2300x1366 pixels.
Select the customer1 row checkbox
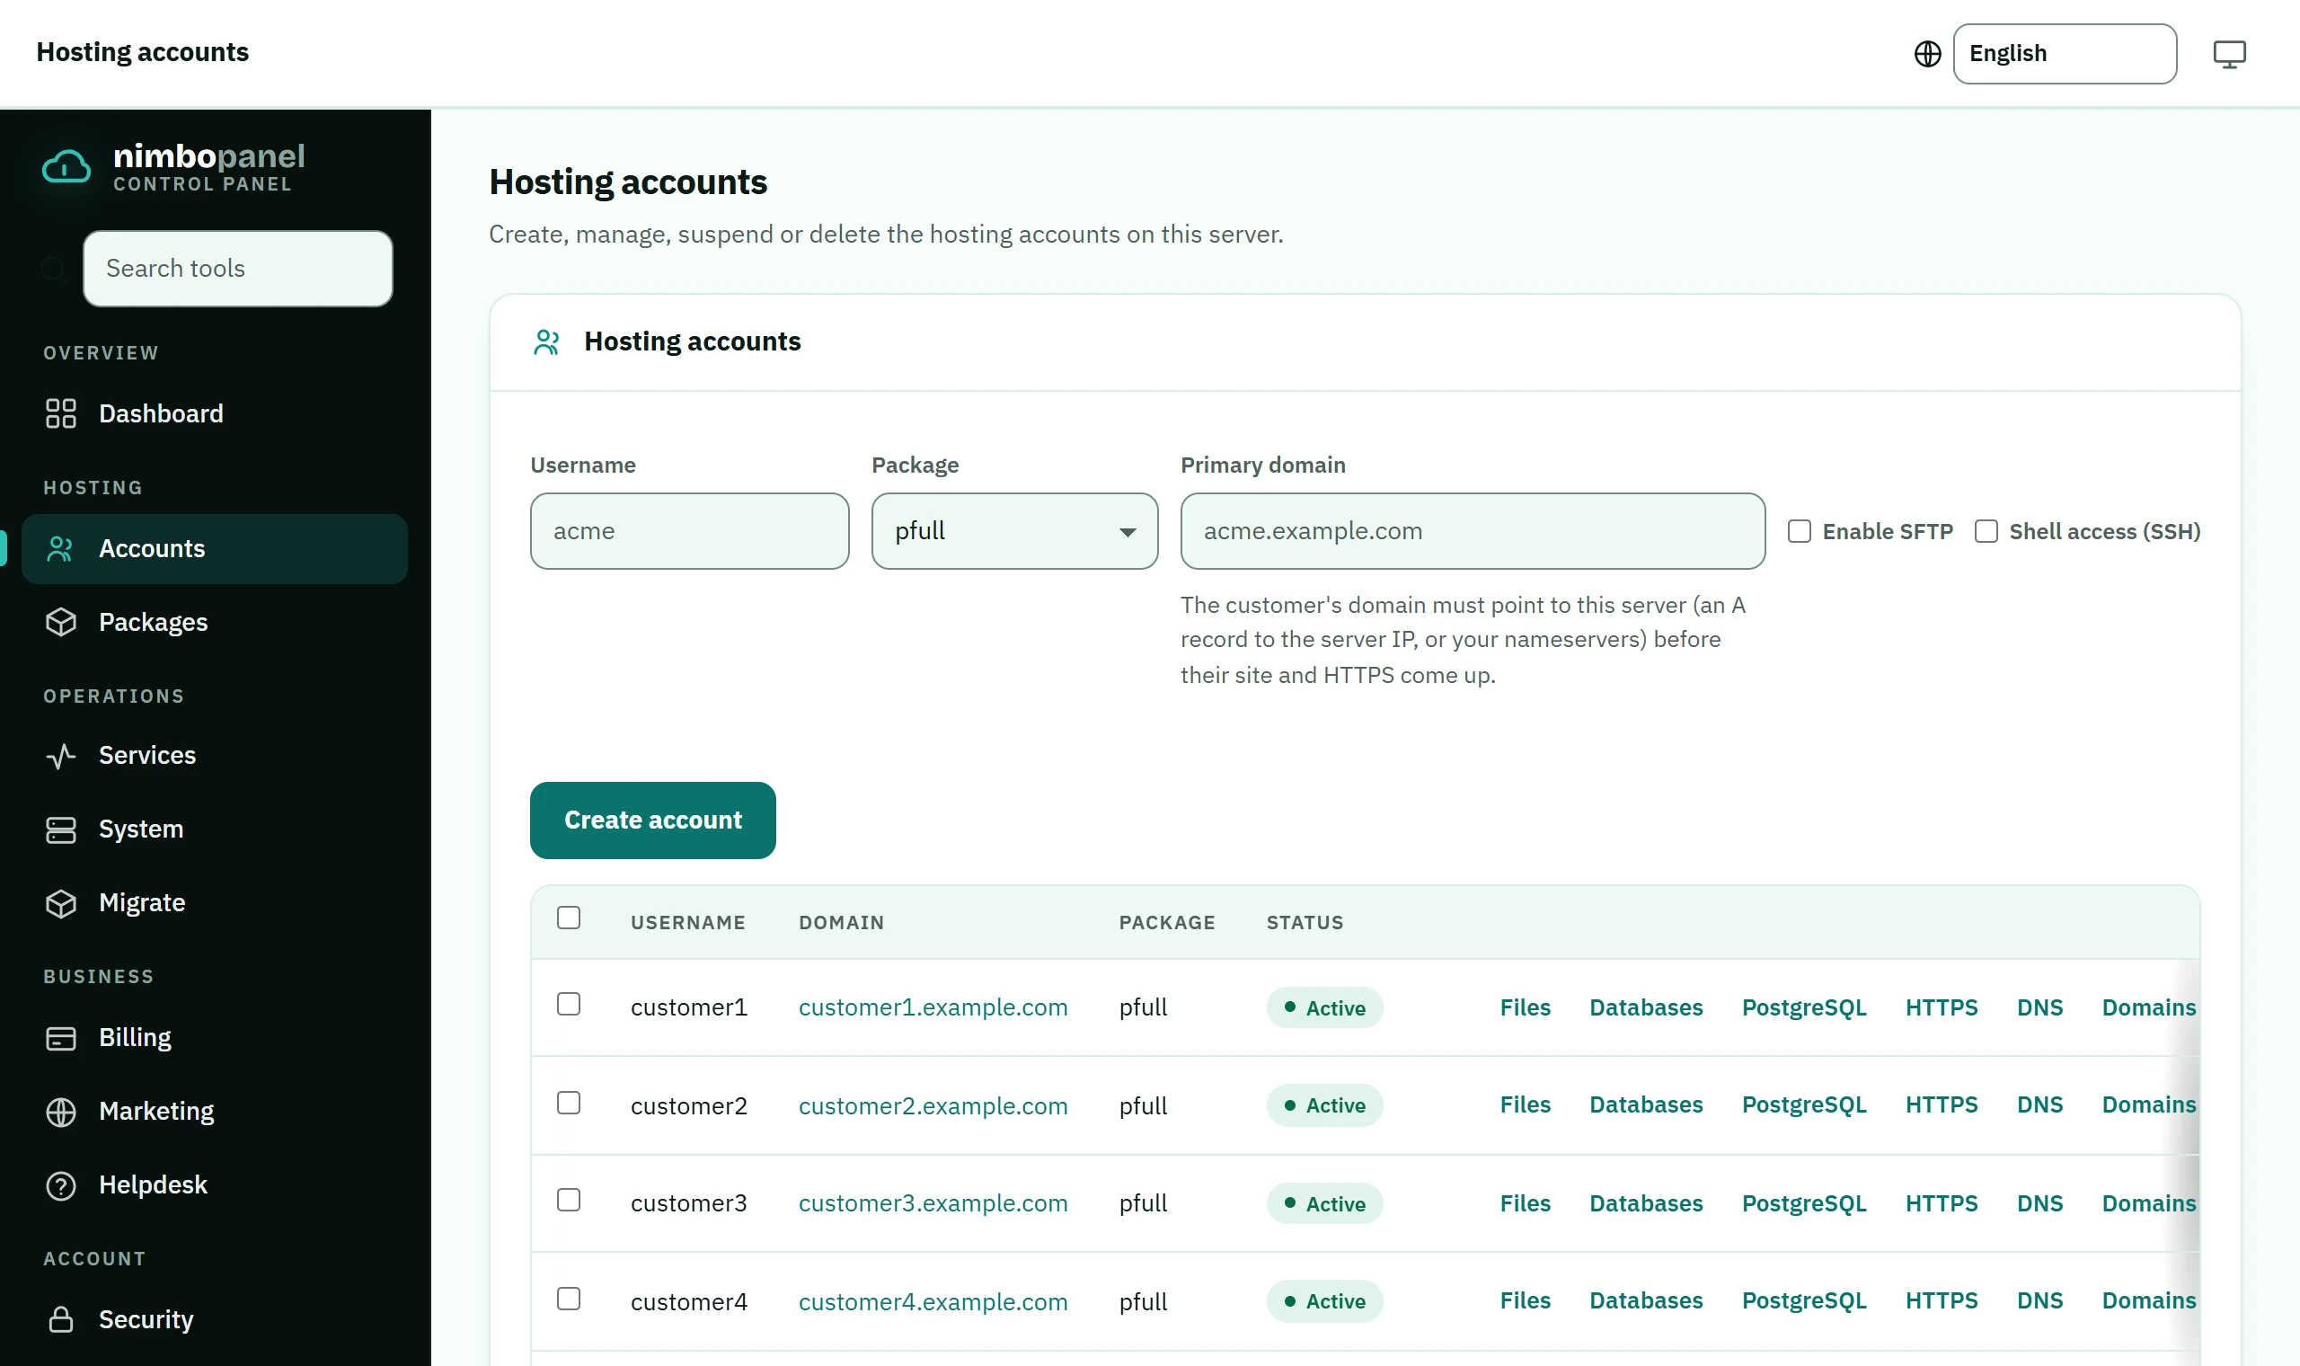point(569,1003)
